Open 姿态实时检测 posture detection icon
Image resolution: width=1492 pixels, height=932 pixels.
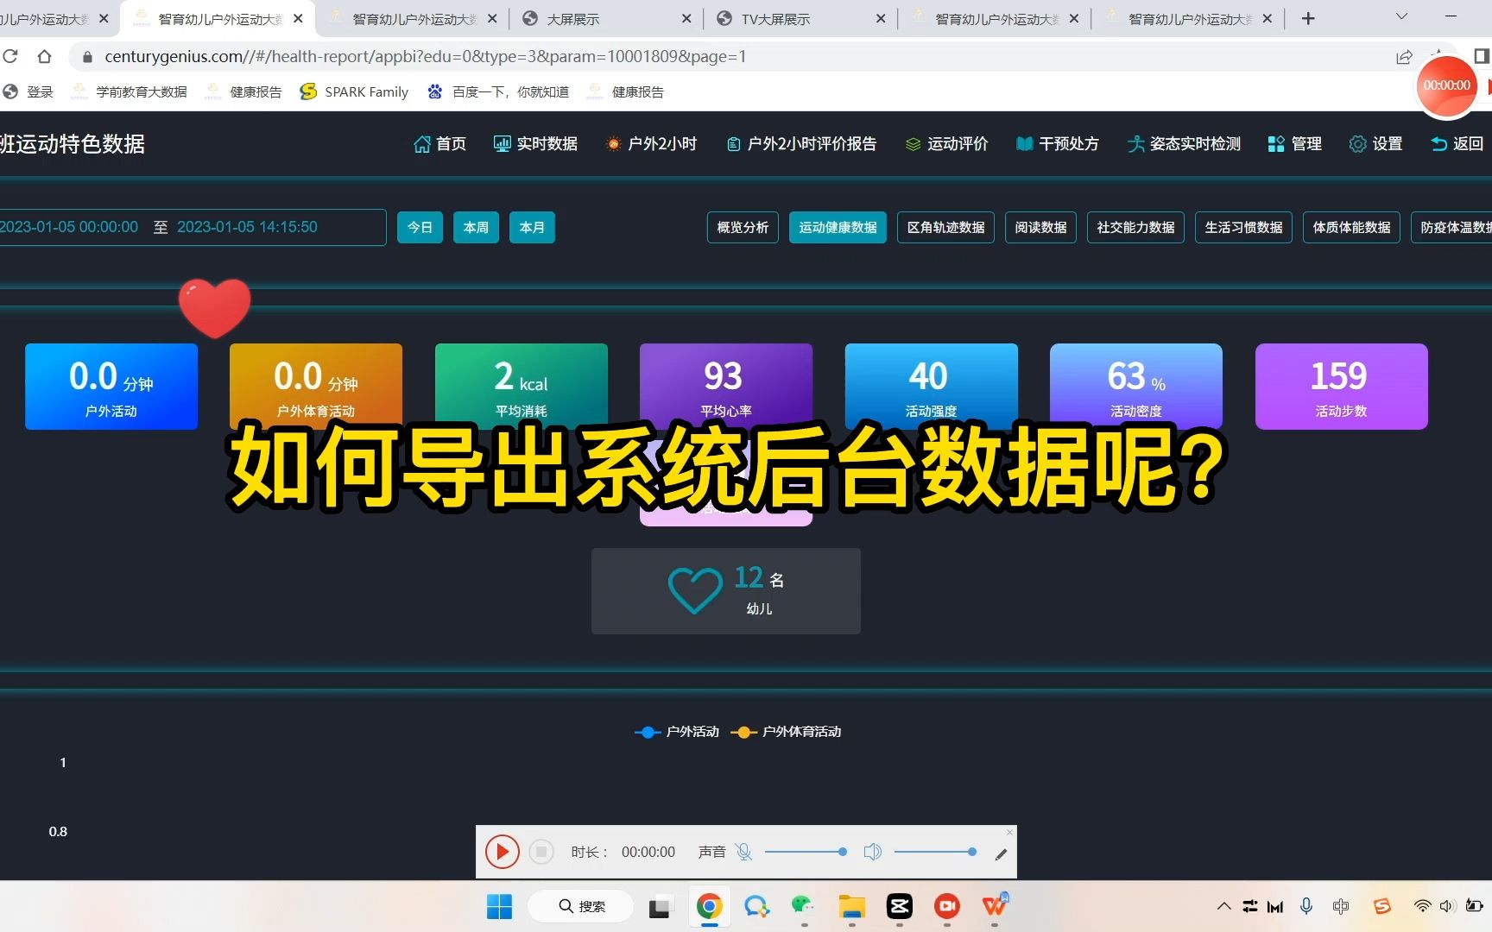(x=1136, y=143)
